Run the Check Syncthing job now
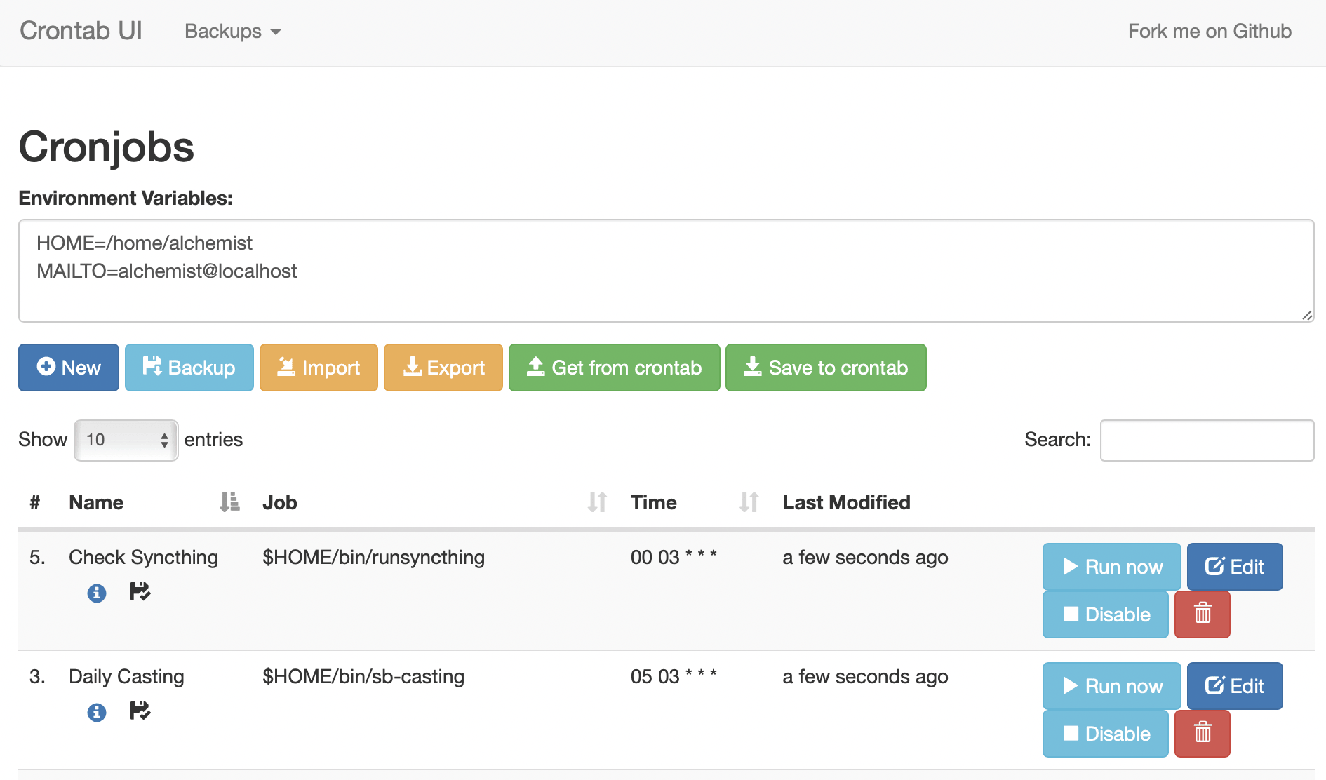The width and height of the screenshot is (1326, 780). pyautogui.click(x=1111, y=566)
